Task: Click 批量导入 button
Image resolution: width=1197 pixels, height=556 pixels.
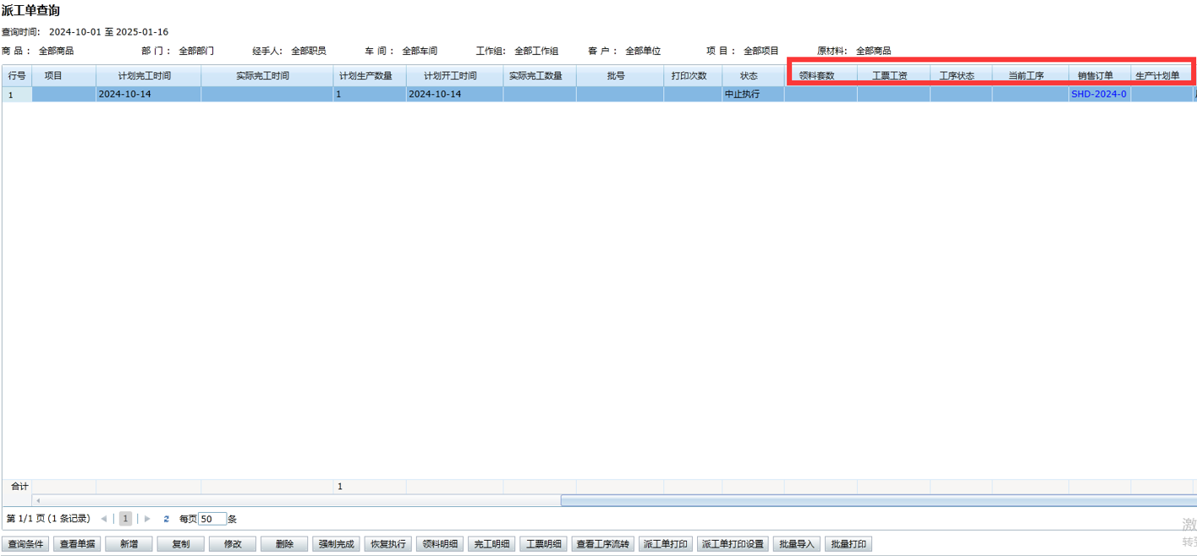Action: [x=796, y=544]
